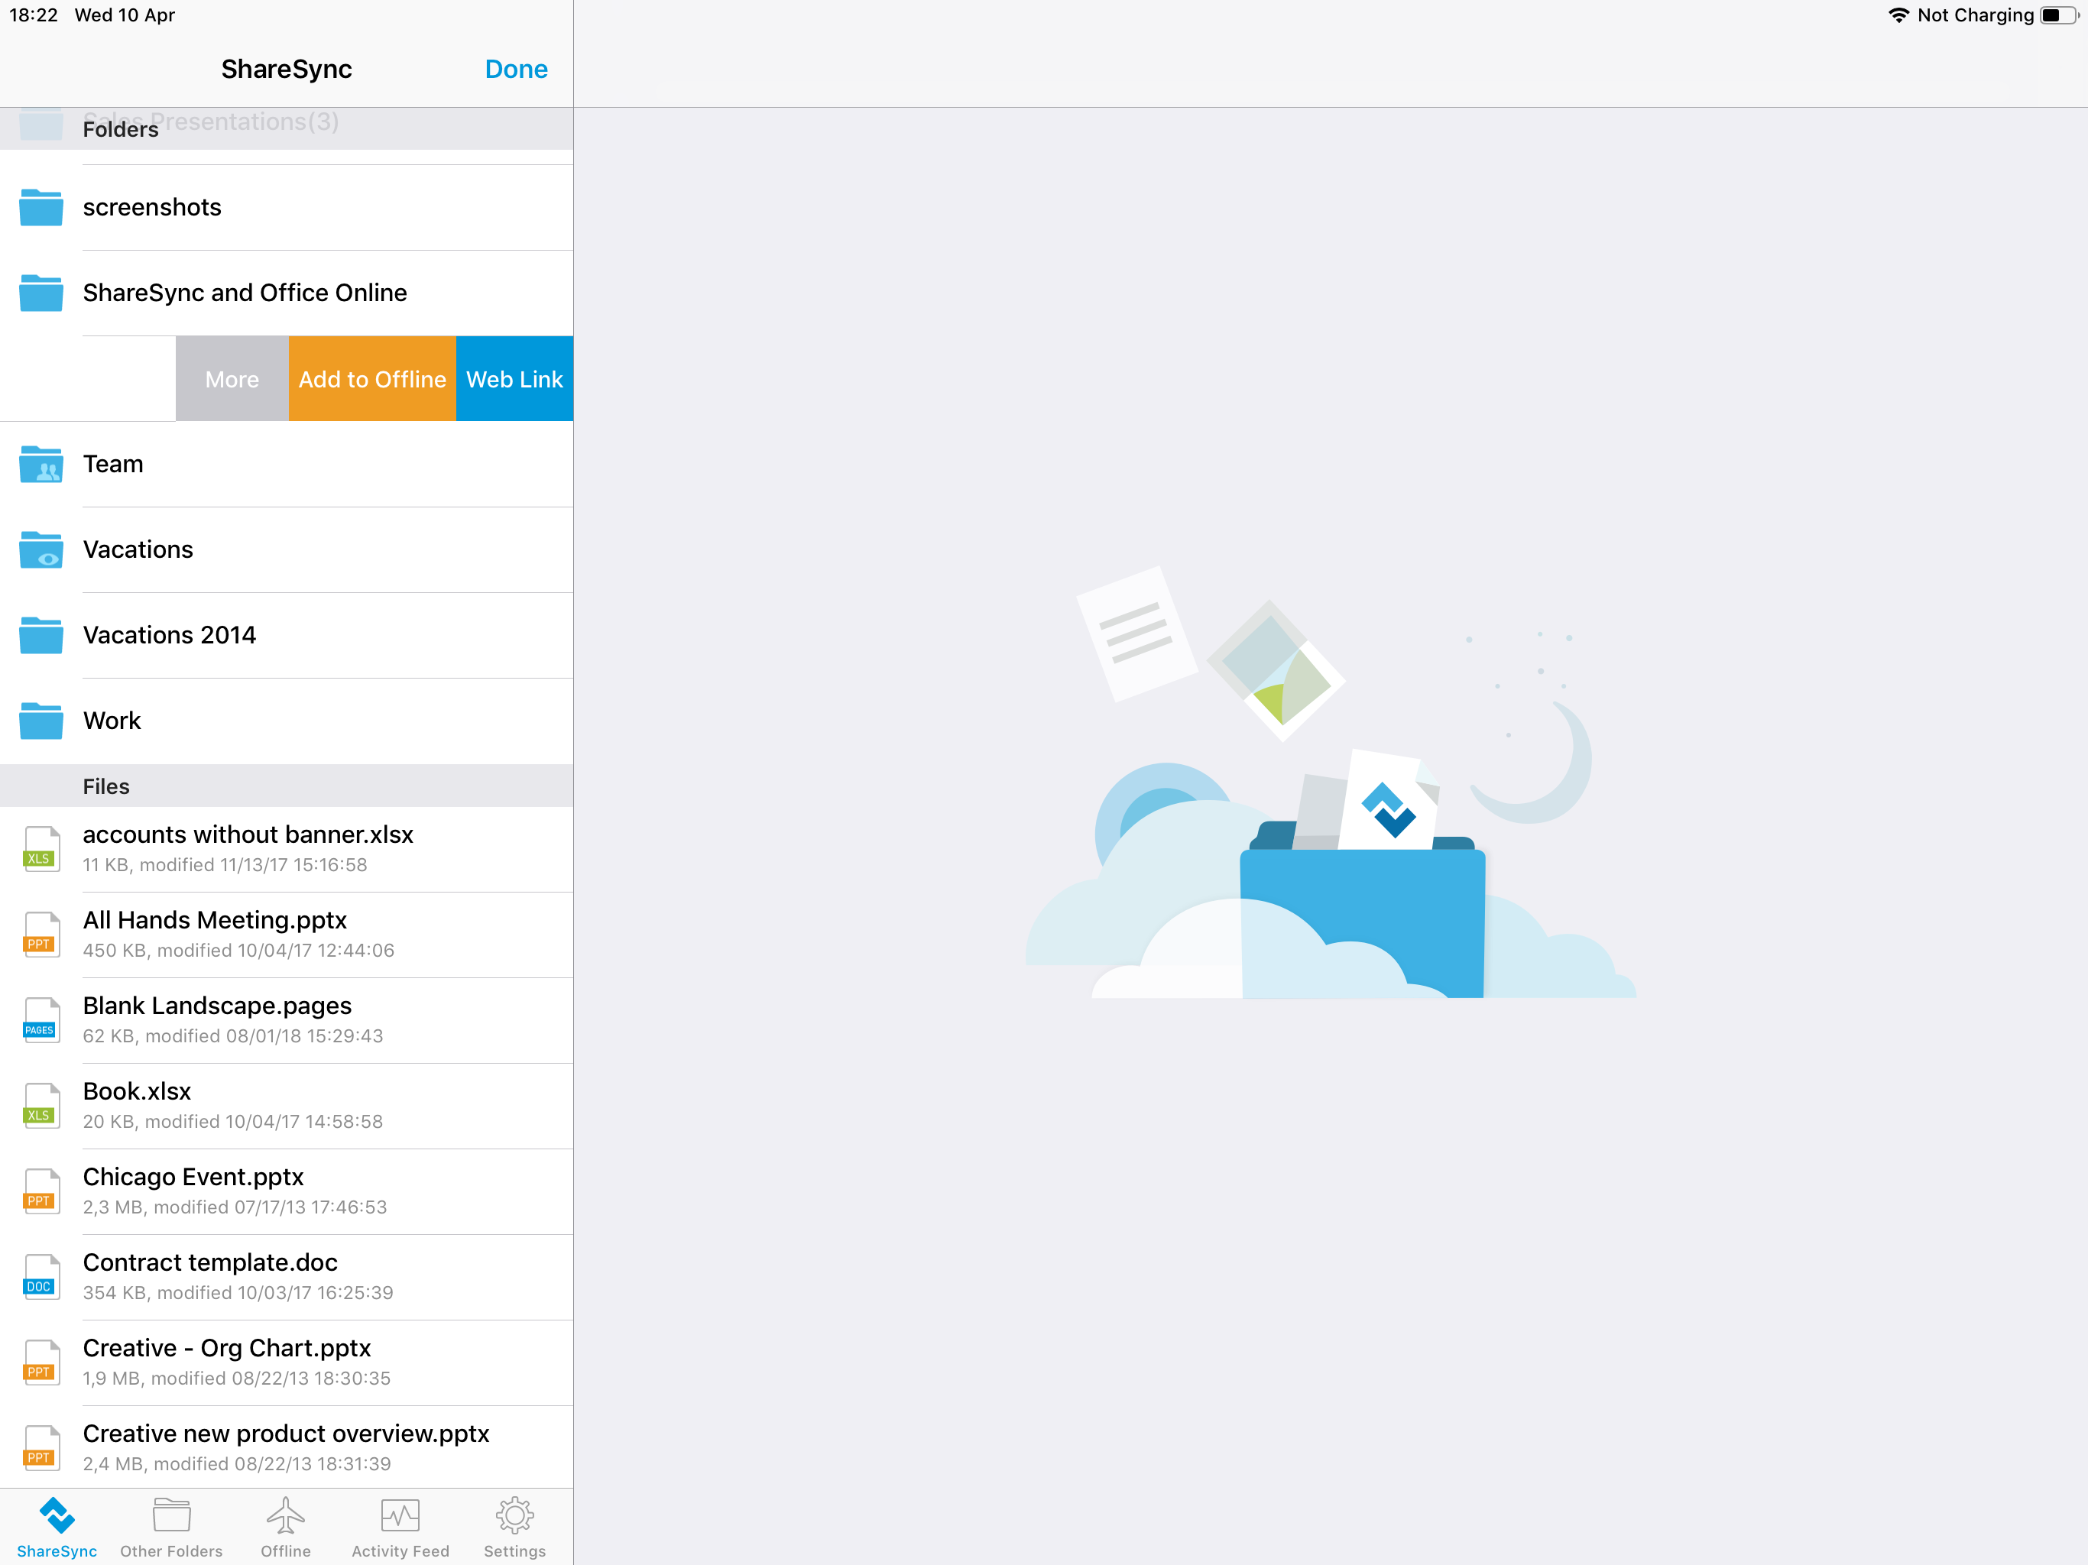Click the Team shared folder icon
Screen dimensions: 2088x1565
click(41, 463)
